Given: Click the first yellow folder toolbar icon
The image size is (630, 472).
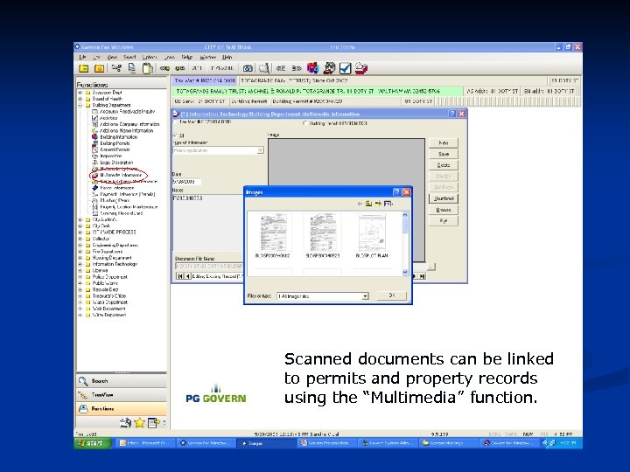Looking at the screenshot, I should point(84,69).
